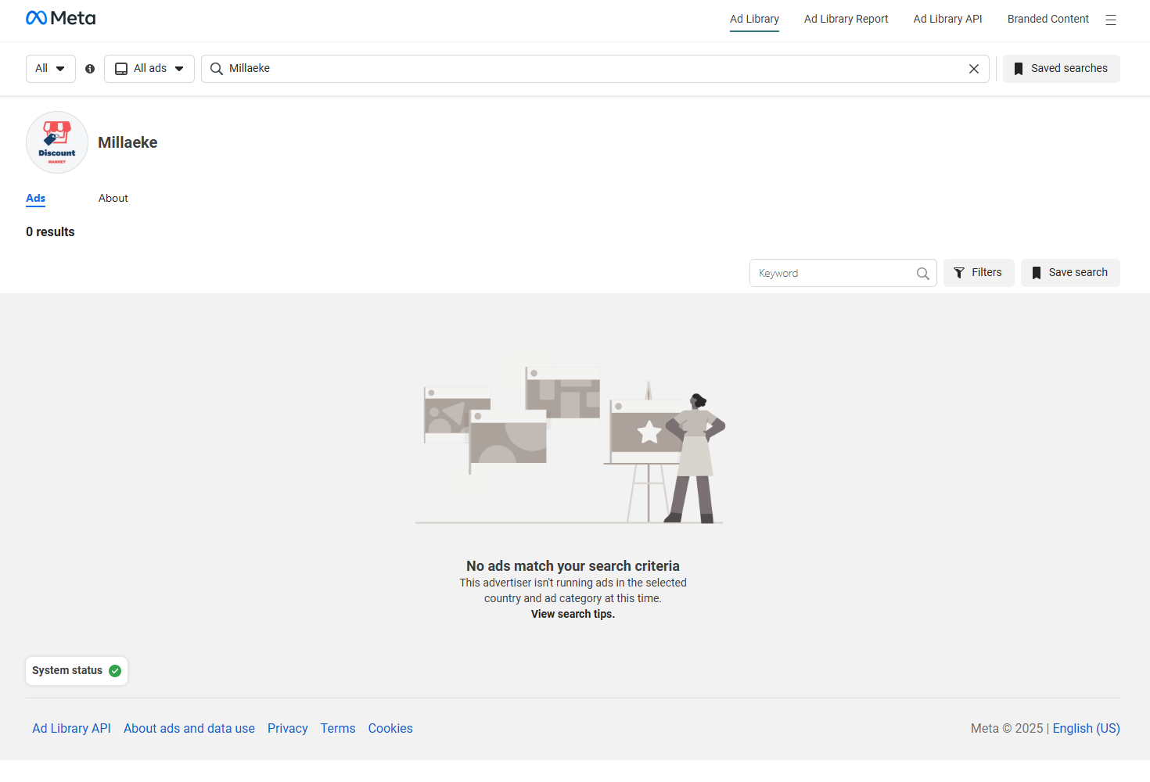1150x782 pixels.
Task: Click the Meta logo
Action: 60,18
